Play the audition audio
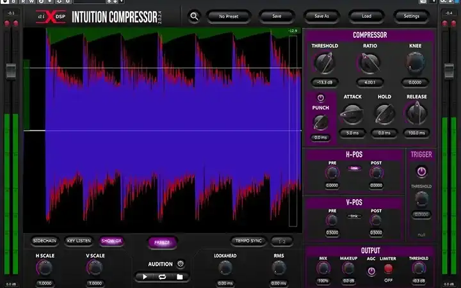This screenshot has height=288, width=461. [x=145, y=277]
